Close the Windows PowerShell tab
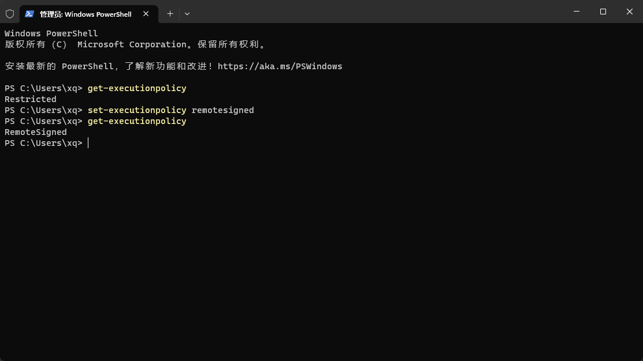Image resolution: width=643 pixels, height=361 pixels. coord(146,14)
